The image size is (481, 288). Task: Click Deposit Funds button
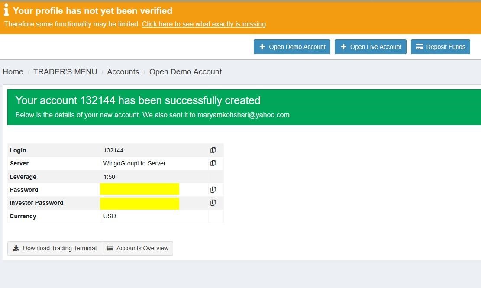[x=440, y=47]
